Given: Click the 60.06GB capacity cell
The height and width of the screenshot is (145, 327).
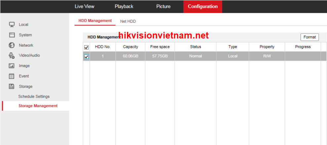Looking at the screenshot, I should pos(130,56).
